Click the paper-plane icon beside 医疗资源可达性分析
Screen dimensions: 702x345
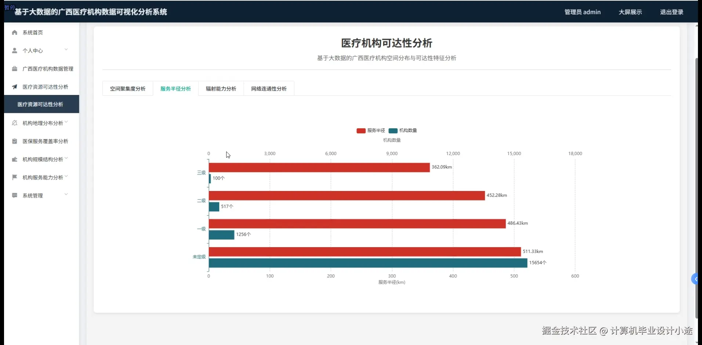(15, 87)
